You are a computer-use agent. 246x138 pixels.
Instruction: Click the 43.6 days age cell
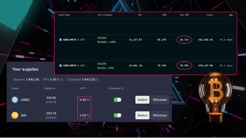point(226,40)
